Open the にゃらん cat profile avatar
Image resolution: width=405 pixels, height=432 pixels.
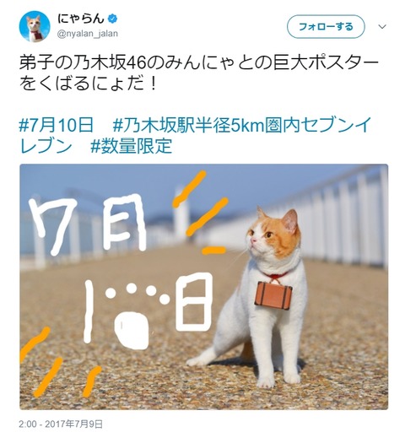coord(35,26)
